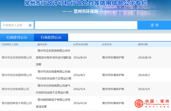Open the 常州骏翔晖滚子有限公司 company entry
This screenshot has height=111, width=171.
[17, 103]
